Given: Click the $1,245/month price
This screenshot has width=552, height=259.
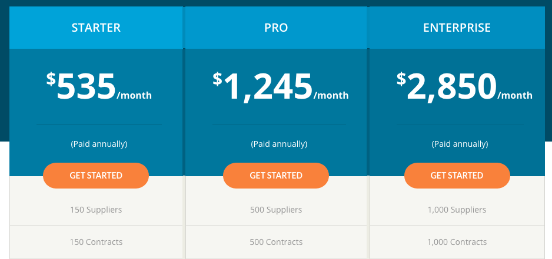Looking at the screenshot, I should pos(281,88).
